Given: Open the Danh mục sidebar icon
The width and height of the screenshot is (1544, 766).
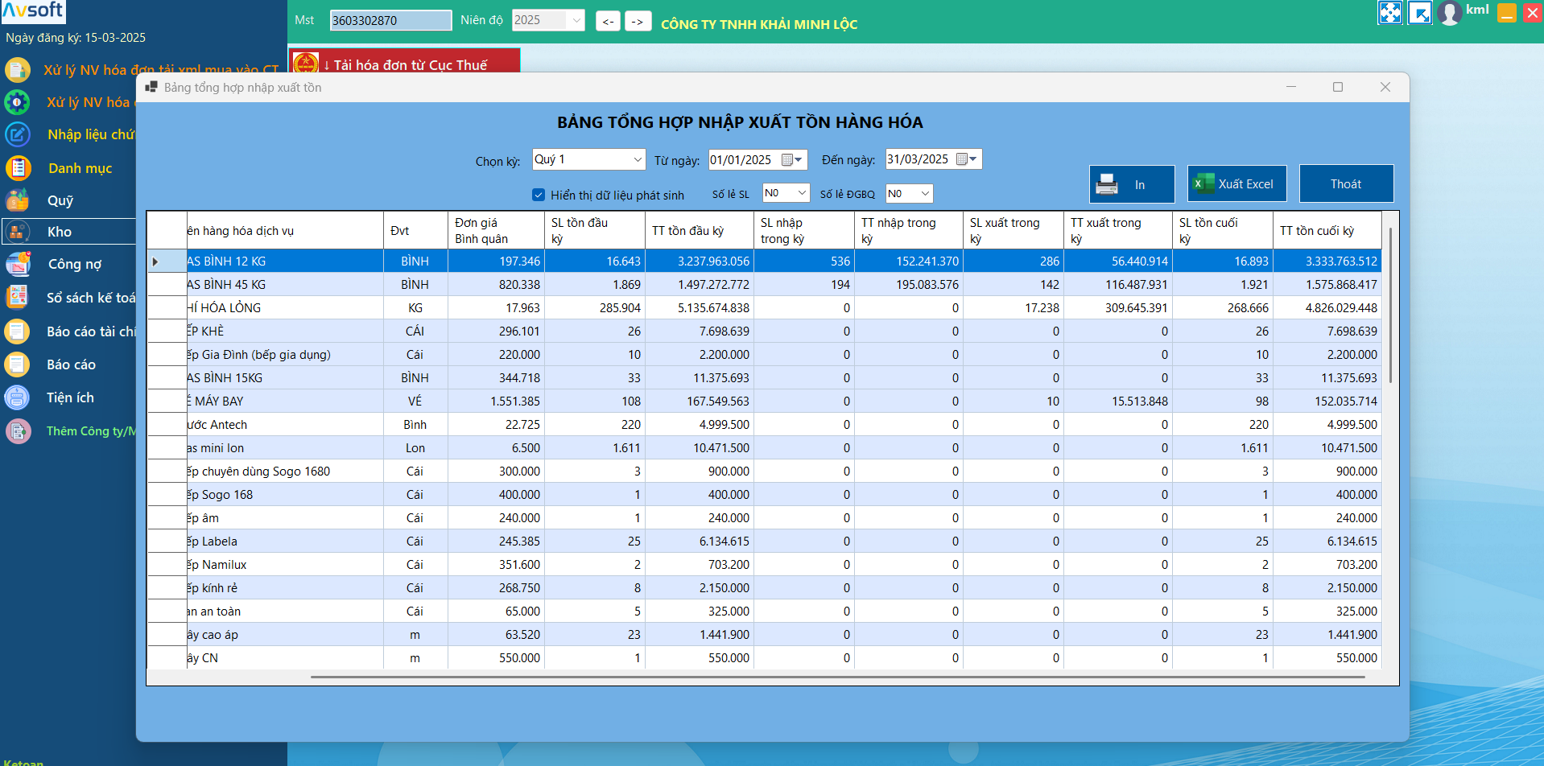Looking at the screenshot, I should (18, 168).
